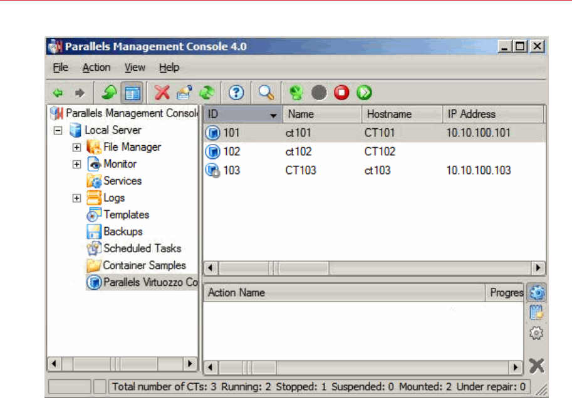572x398 pixels.
Task: Click the ID column sort arrow
Action: tap(273, 116)
